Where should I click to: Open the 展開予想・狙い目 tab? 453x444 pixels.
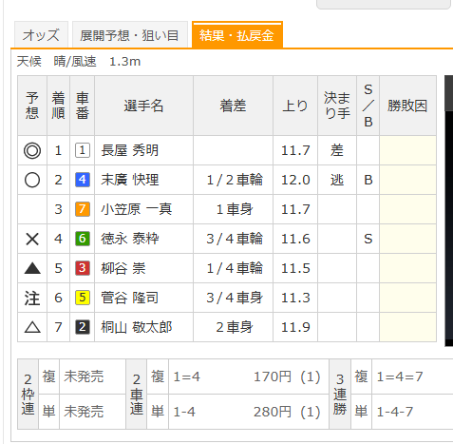(x=130, y=35)
